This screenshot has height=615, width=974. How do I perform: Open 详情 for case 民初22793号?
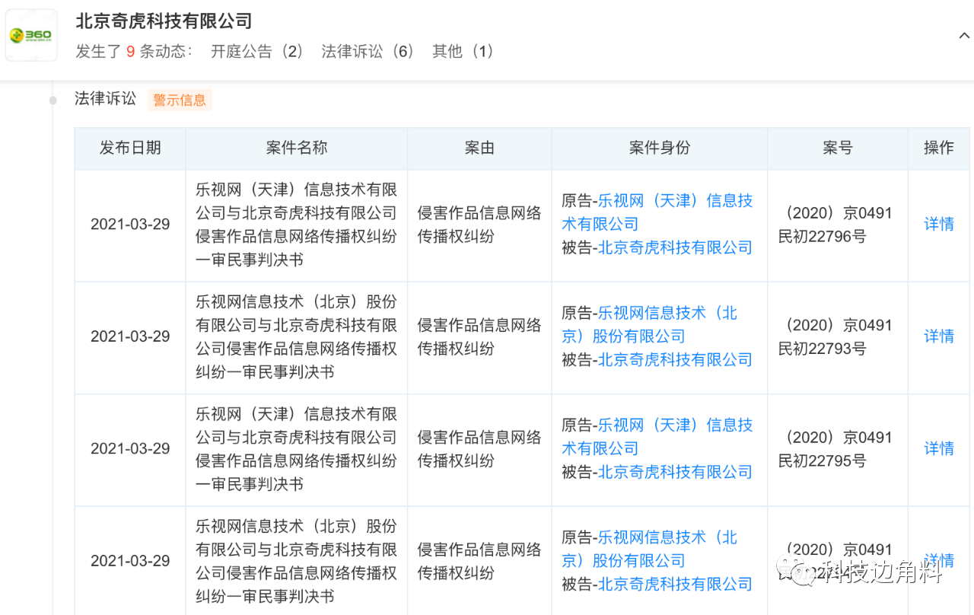pos(939,336)
